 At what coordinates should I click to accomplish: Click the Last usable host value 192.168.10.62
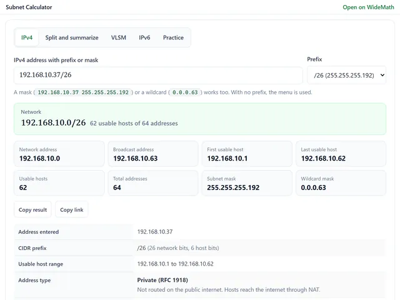[x=323, y=158]
